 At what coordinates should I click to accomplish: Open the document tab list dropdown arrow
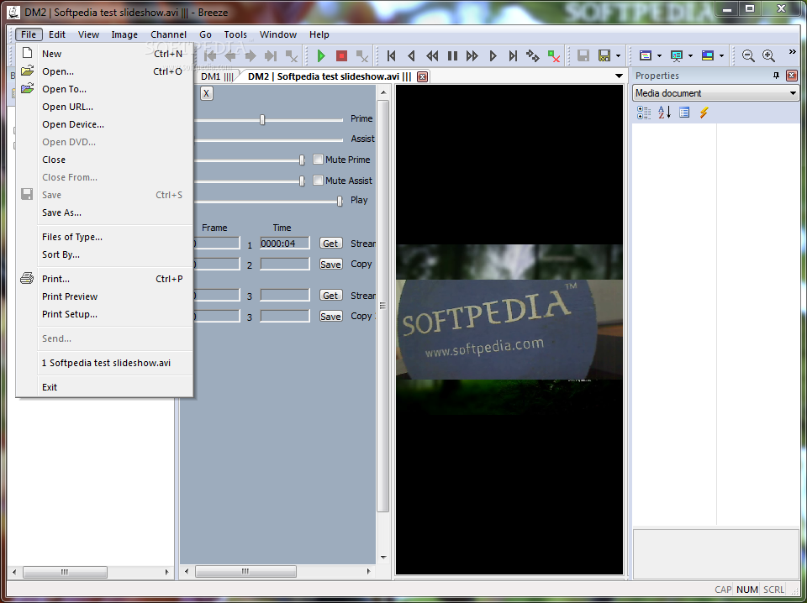tap(620, 76)
